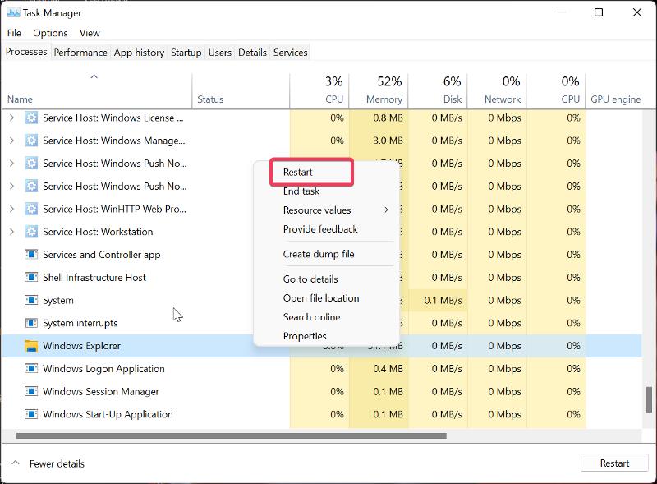Click the Windows Start-Up Application icon
This screenshot has width=657, height=484.
pyautogui.click(x=31, y=414)
